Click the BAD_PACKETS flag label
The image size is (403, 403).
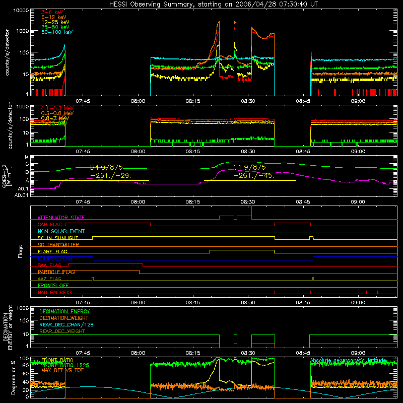coord(55,292)
